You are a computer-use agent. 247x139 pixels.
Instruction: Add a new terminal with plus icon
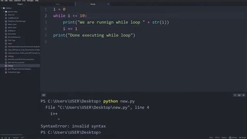tap(2, 138)
